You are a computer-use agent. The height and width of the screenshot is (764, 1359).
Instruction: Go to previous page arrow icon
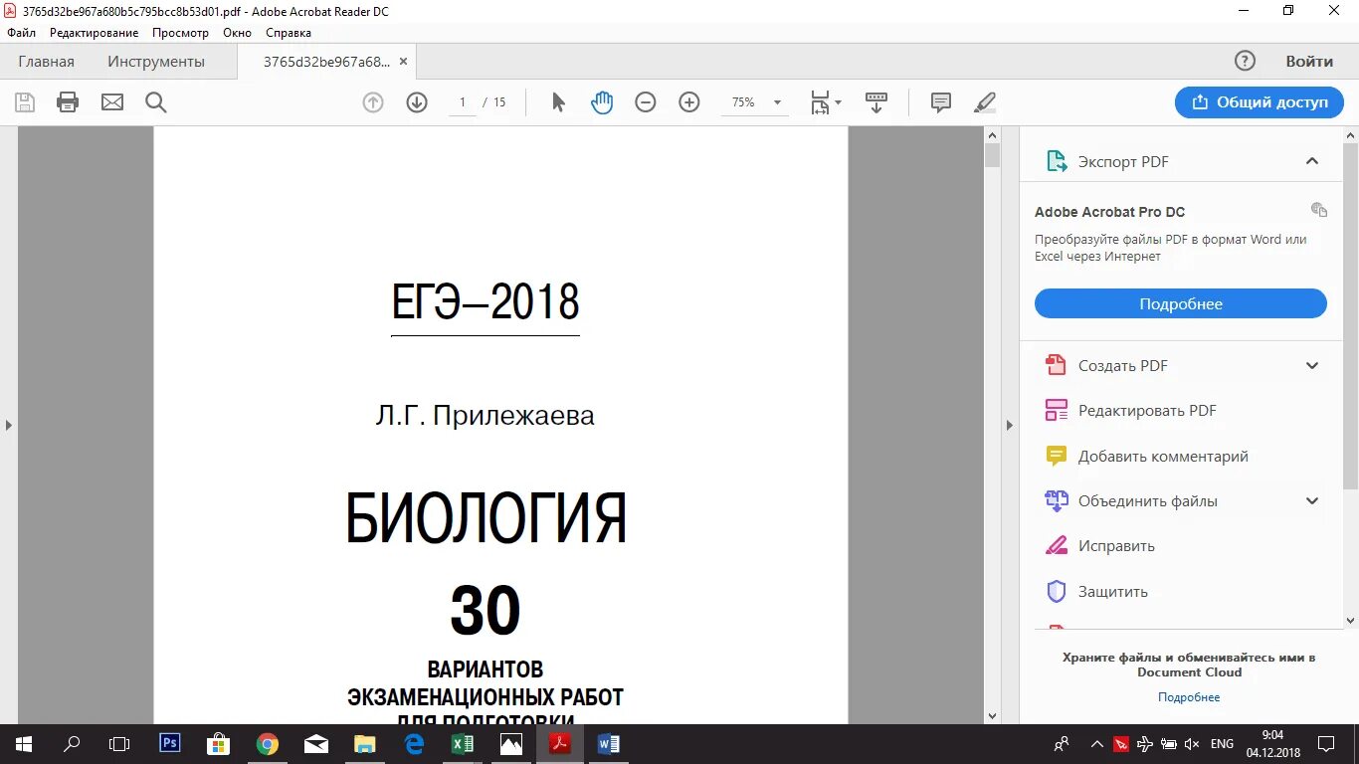coord(373,102)
